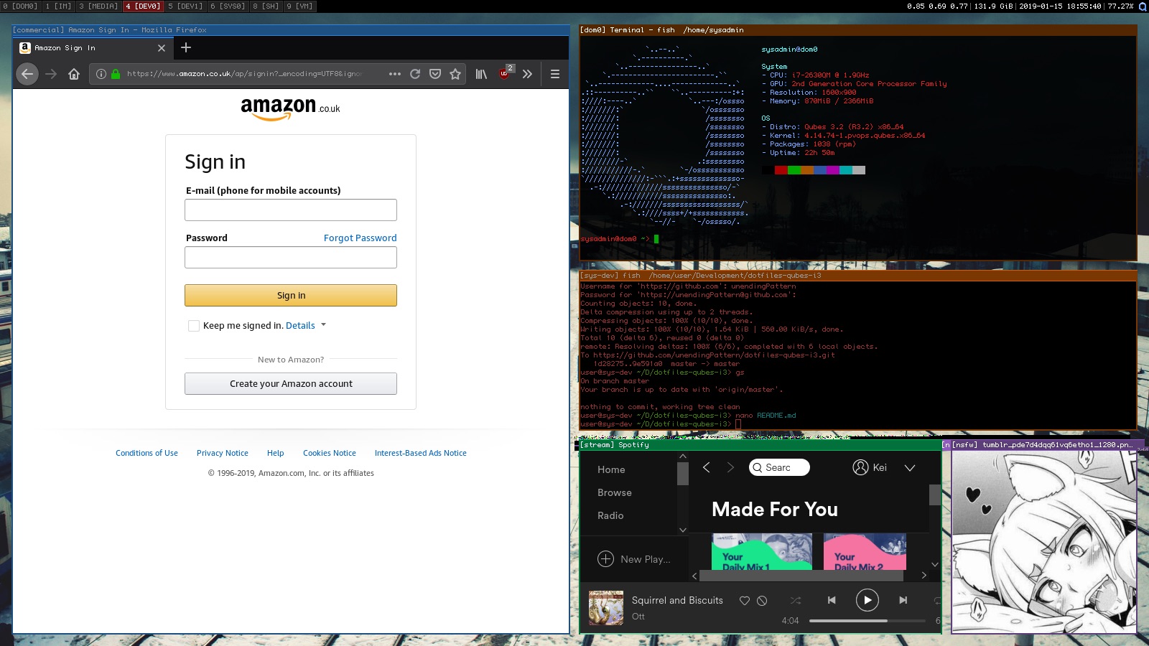Click the Firefox address bar URL
1149x646 pixels.
tap(244, 73)
